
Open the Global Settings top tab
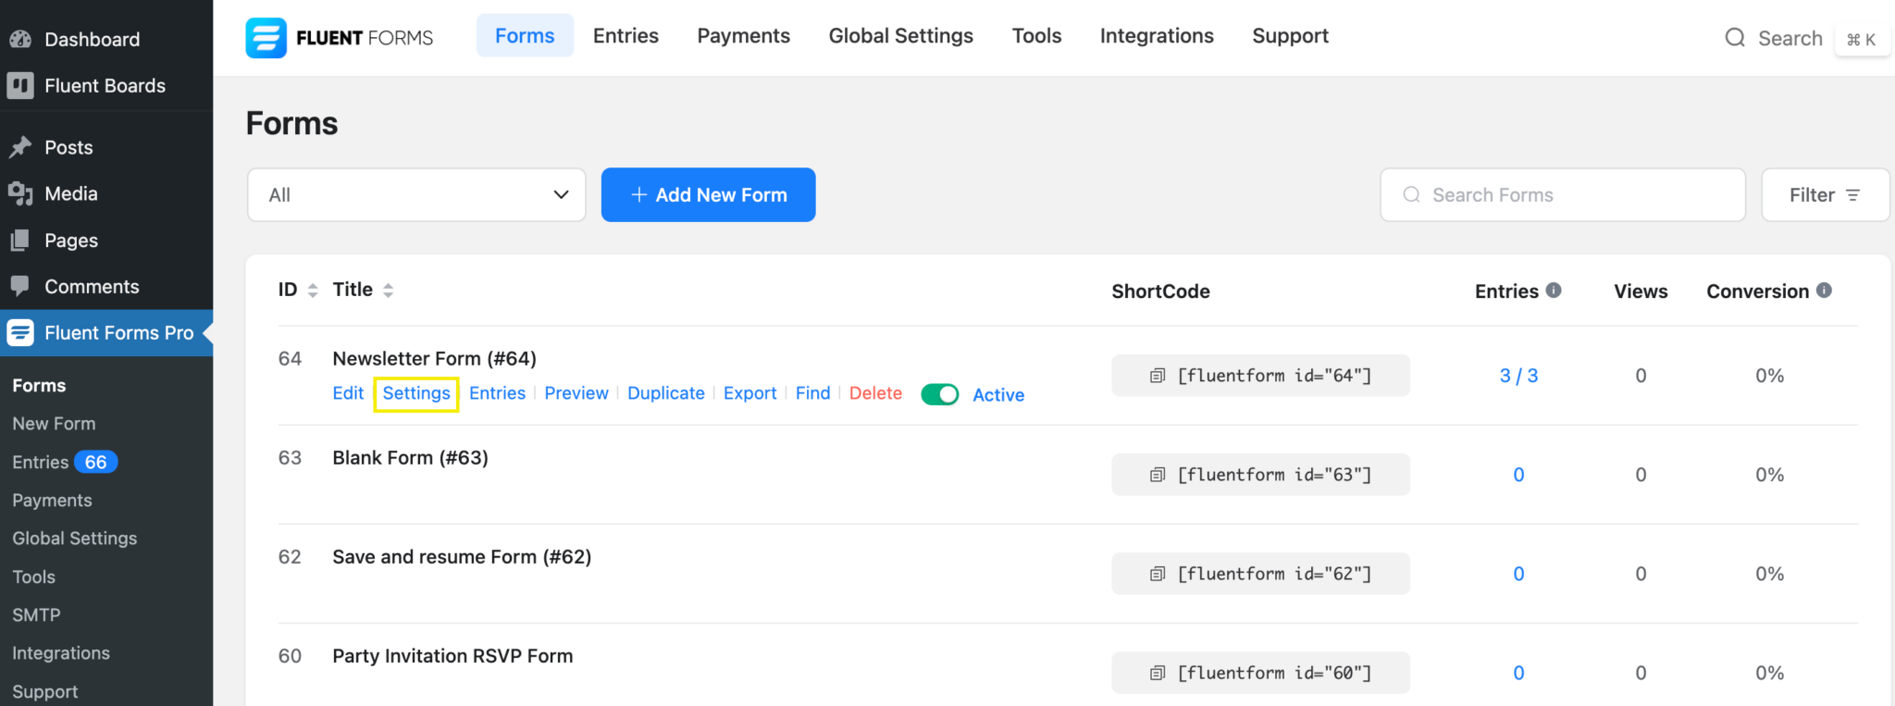pyautogui.click(x=900, y=36)
